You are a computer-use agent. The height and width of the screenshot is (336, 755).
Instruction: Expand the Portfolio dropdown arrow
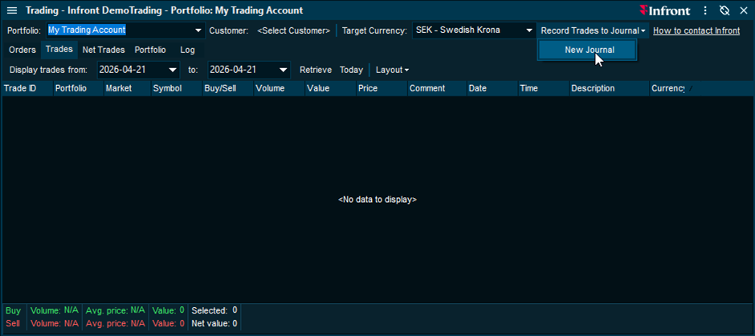198,30
